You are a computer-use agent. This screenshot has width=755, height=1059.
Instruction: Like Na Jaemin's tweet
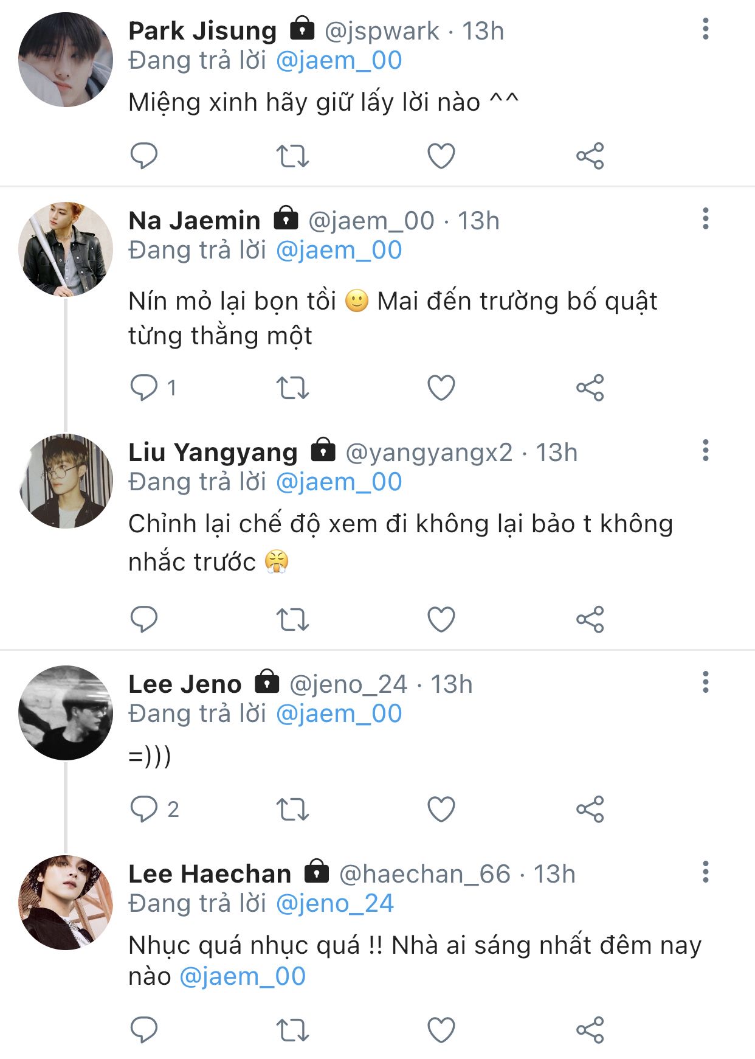click(441, 387)
